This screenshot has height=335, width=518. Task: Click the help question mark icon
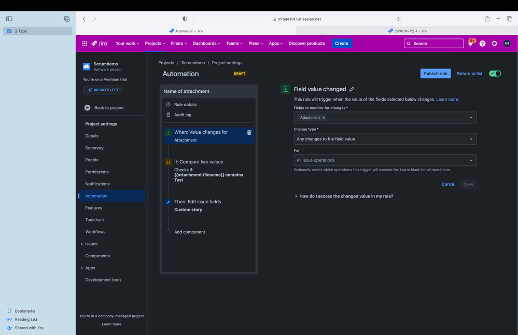click(482, 44)
